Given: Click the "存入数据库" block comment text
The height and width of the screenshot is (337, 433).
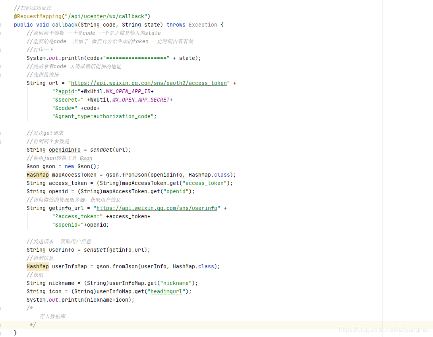Looking at the screenshot, I should click(52, 316).
